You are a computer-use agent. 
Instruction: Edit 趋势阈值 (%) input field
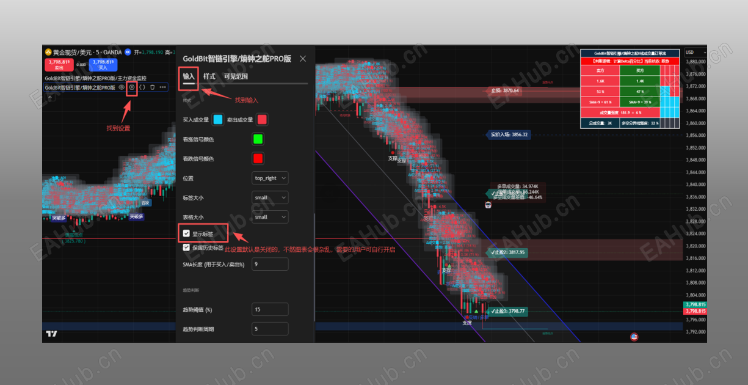(270, 309)
